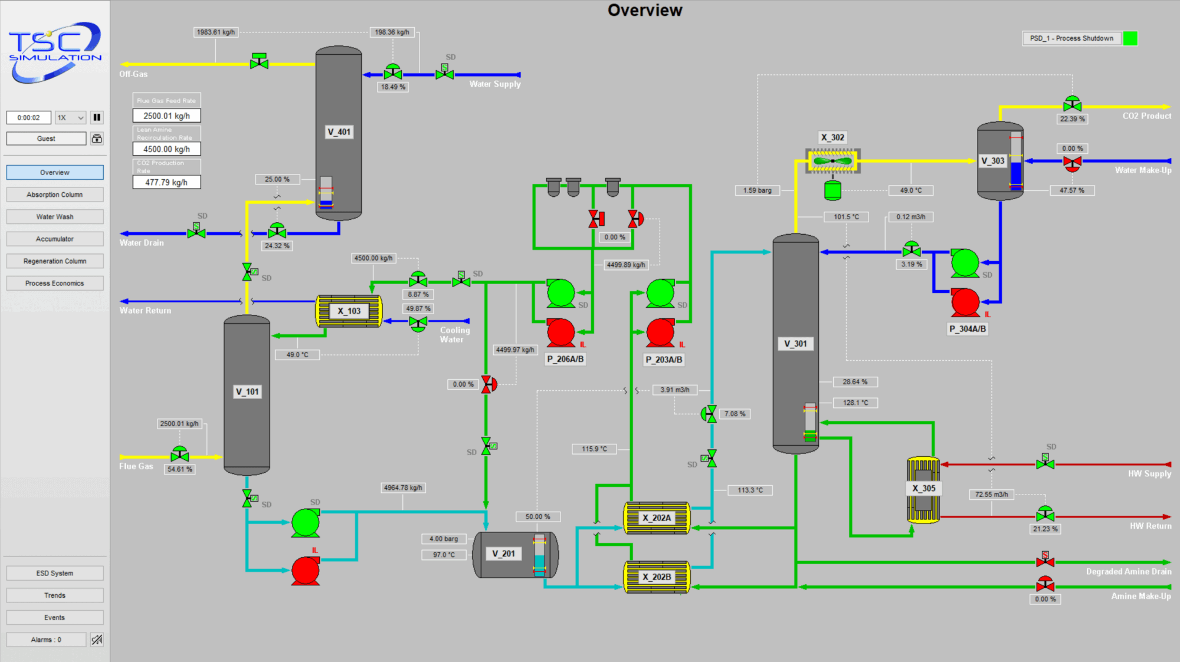The height and width of the screenshot is (662, 1180).
Task: Click the V_401 vessel label
Action: coord(339,132)
